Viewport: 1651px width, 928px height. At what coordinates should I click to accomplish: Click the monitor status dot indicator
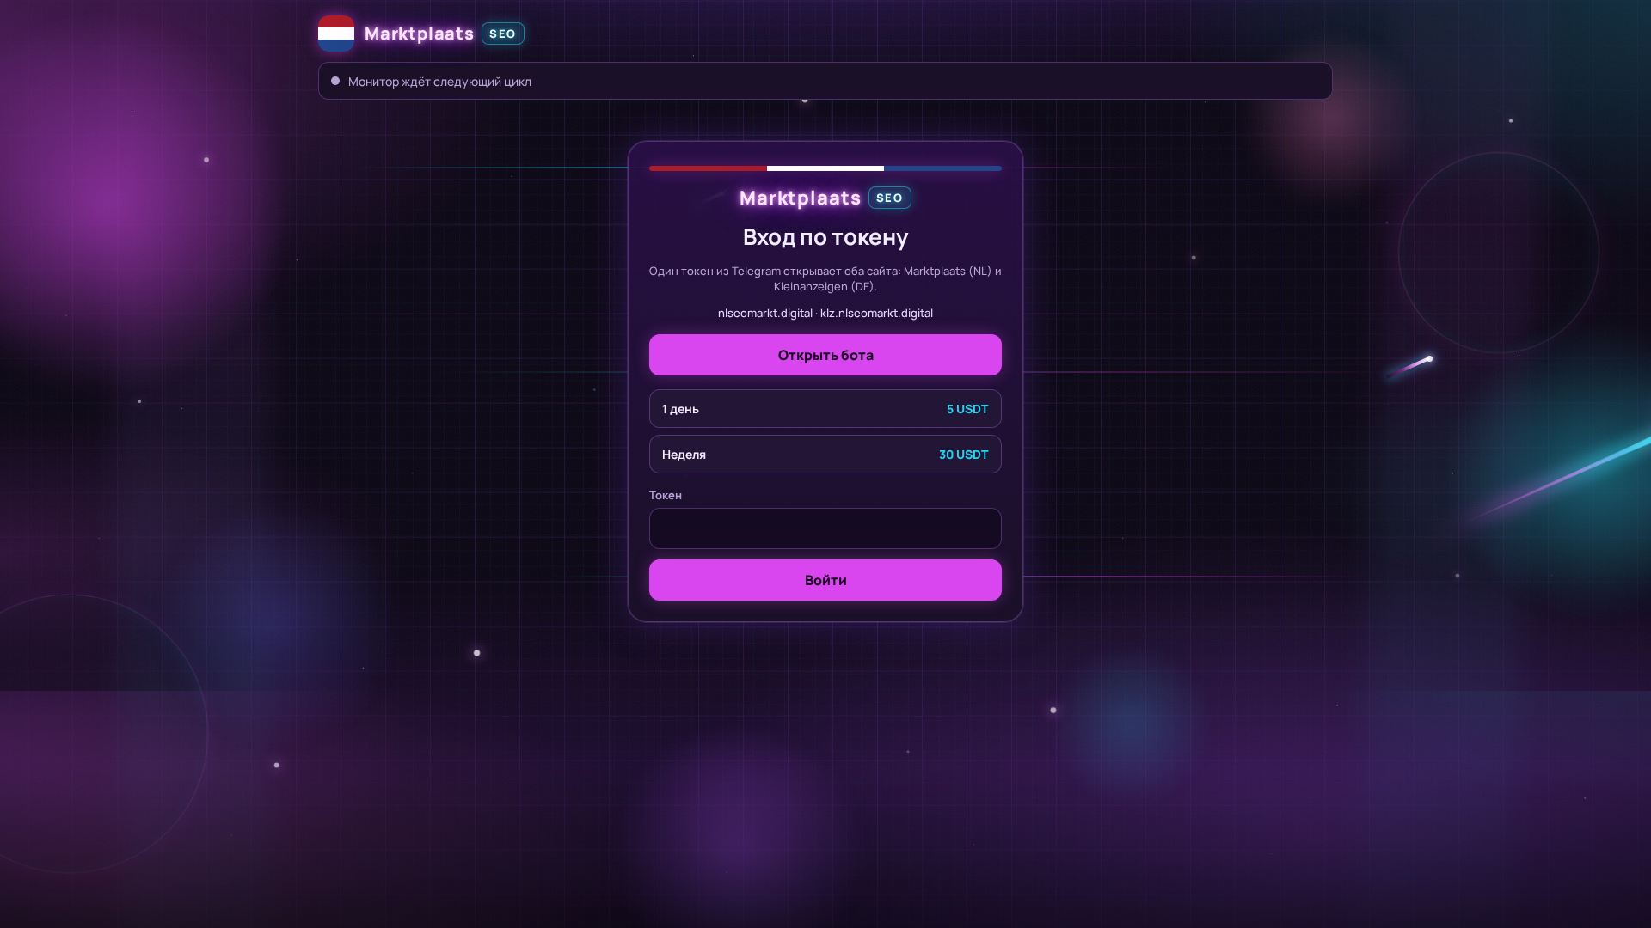[335, 81]
